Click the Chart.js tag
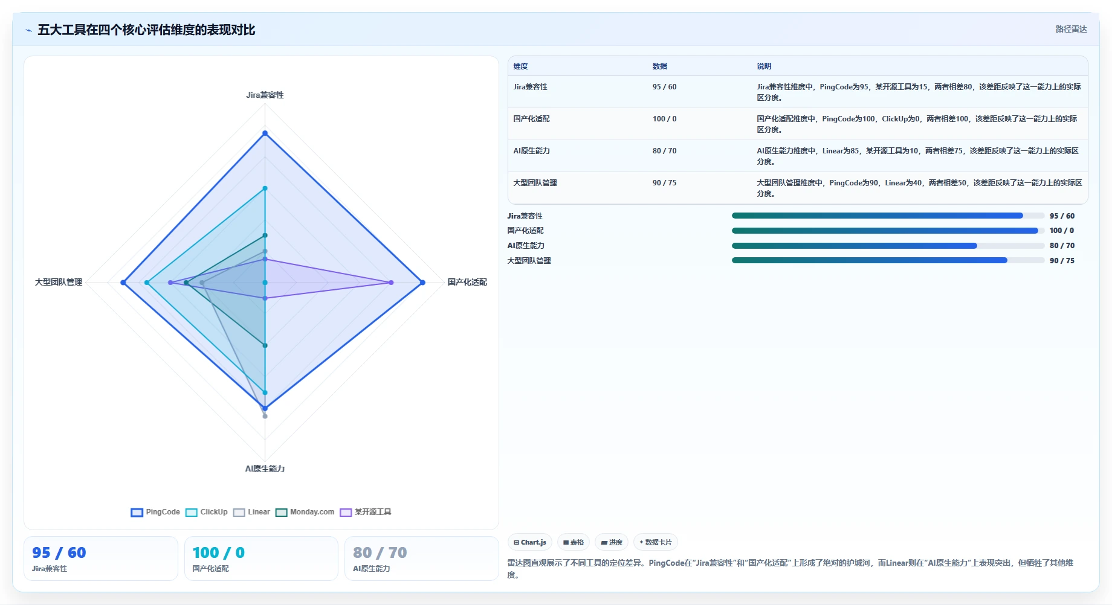 click(530, 542)
